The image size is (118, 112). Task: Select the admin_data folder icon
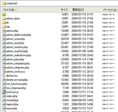coord(4,19)
